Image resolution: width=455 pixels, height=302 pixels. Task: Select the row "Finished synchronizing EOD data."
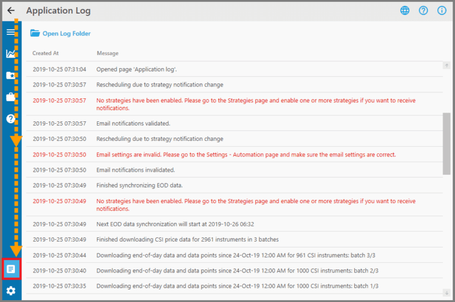tap(235, 185)
